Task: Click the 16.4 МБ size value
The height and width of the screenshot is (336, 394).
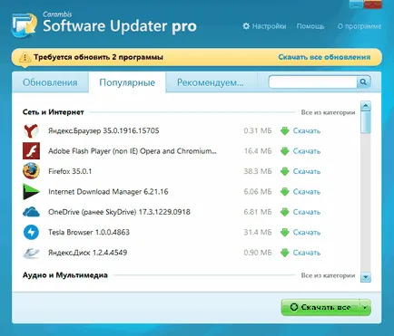Action: 258,151
